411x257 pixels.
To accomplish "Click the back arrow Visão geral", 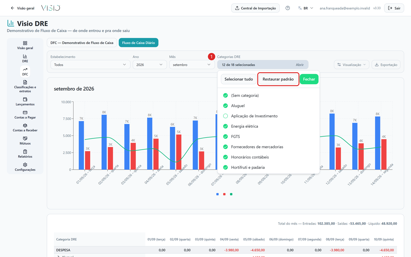I will (22, 8).
